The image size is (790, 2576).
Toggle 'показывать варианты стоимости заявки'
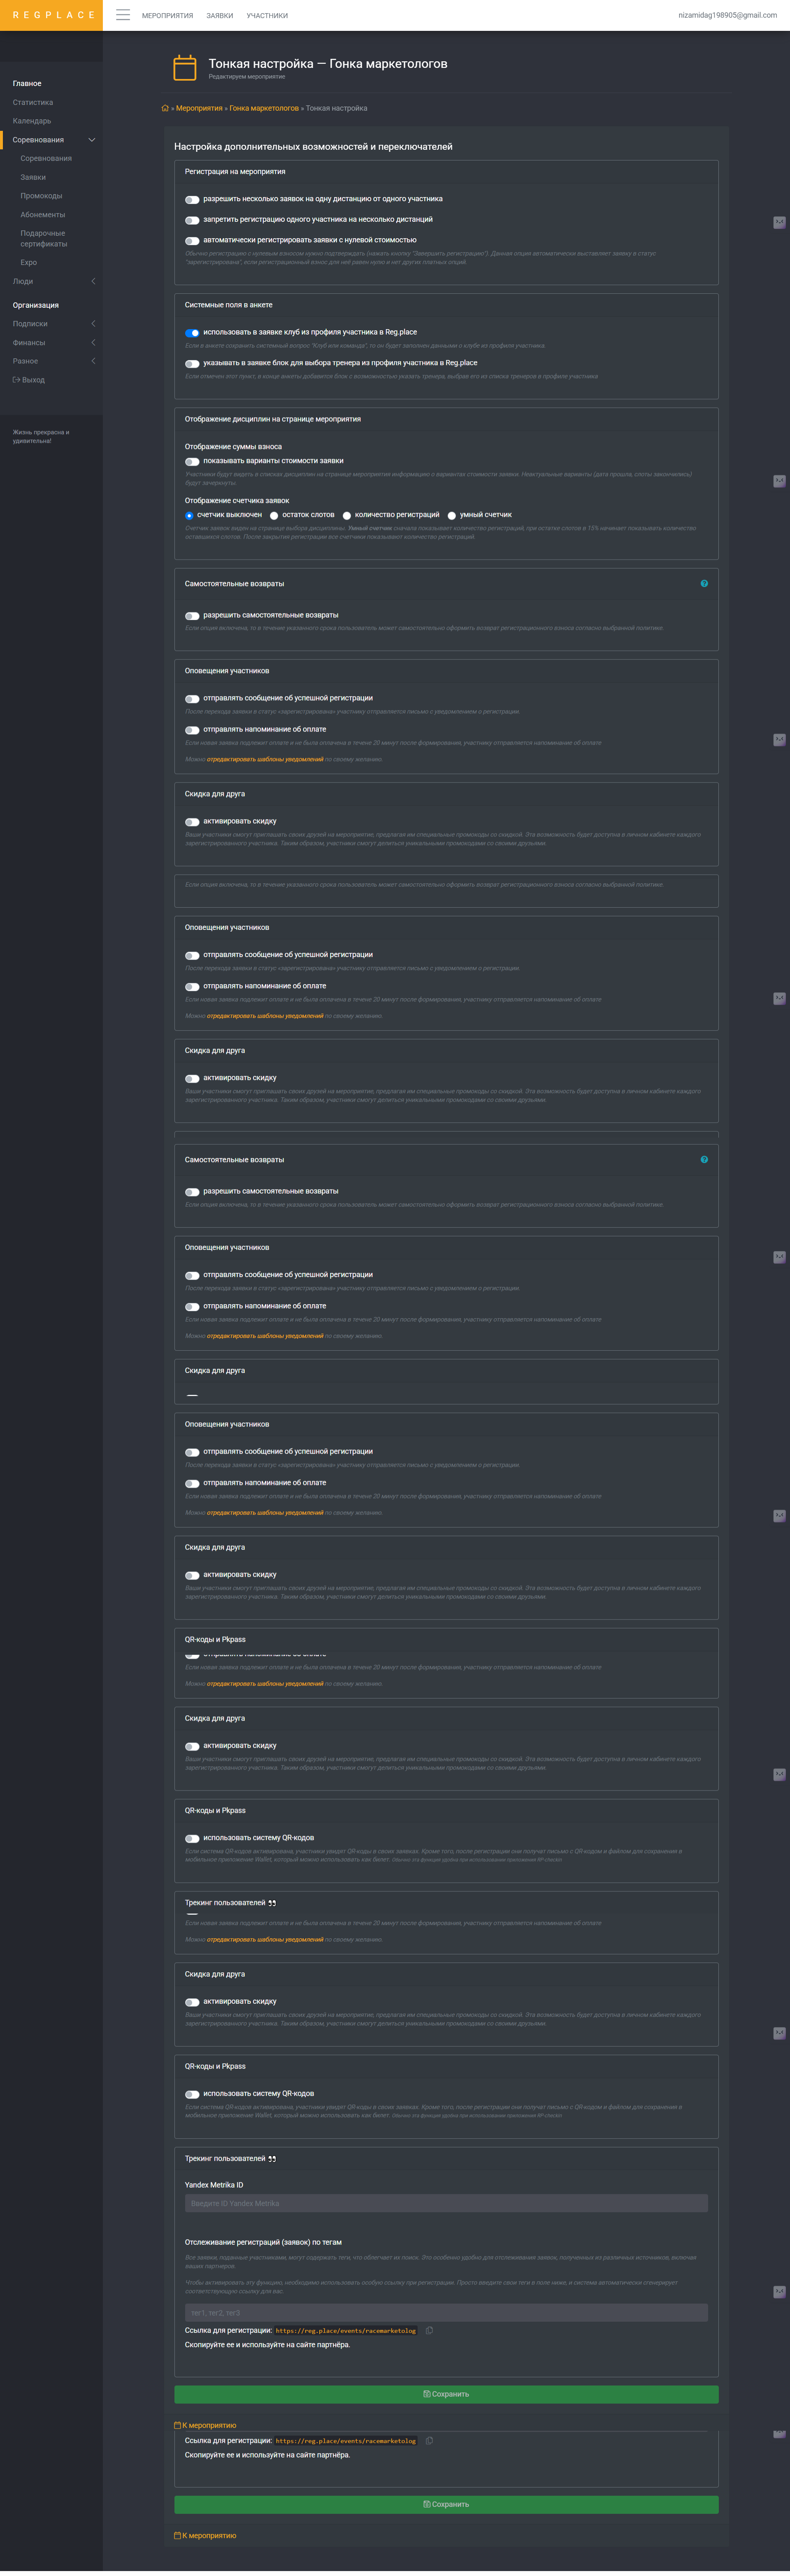[x=192, y=462]
